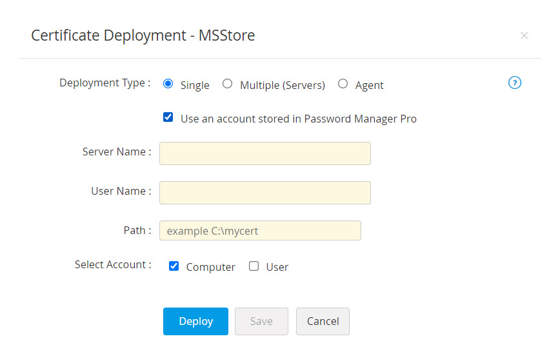This screenshot has height=363, width=558.
Task: Cancel the certificate deployment
Action: [x=323, y=321]
